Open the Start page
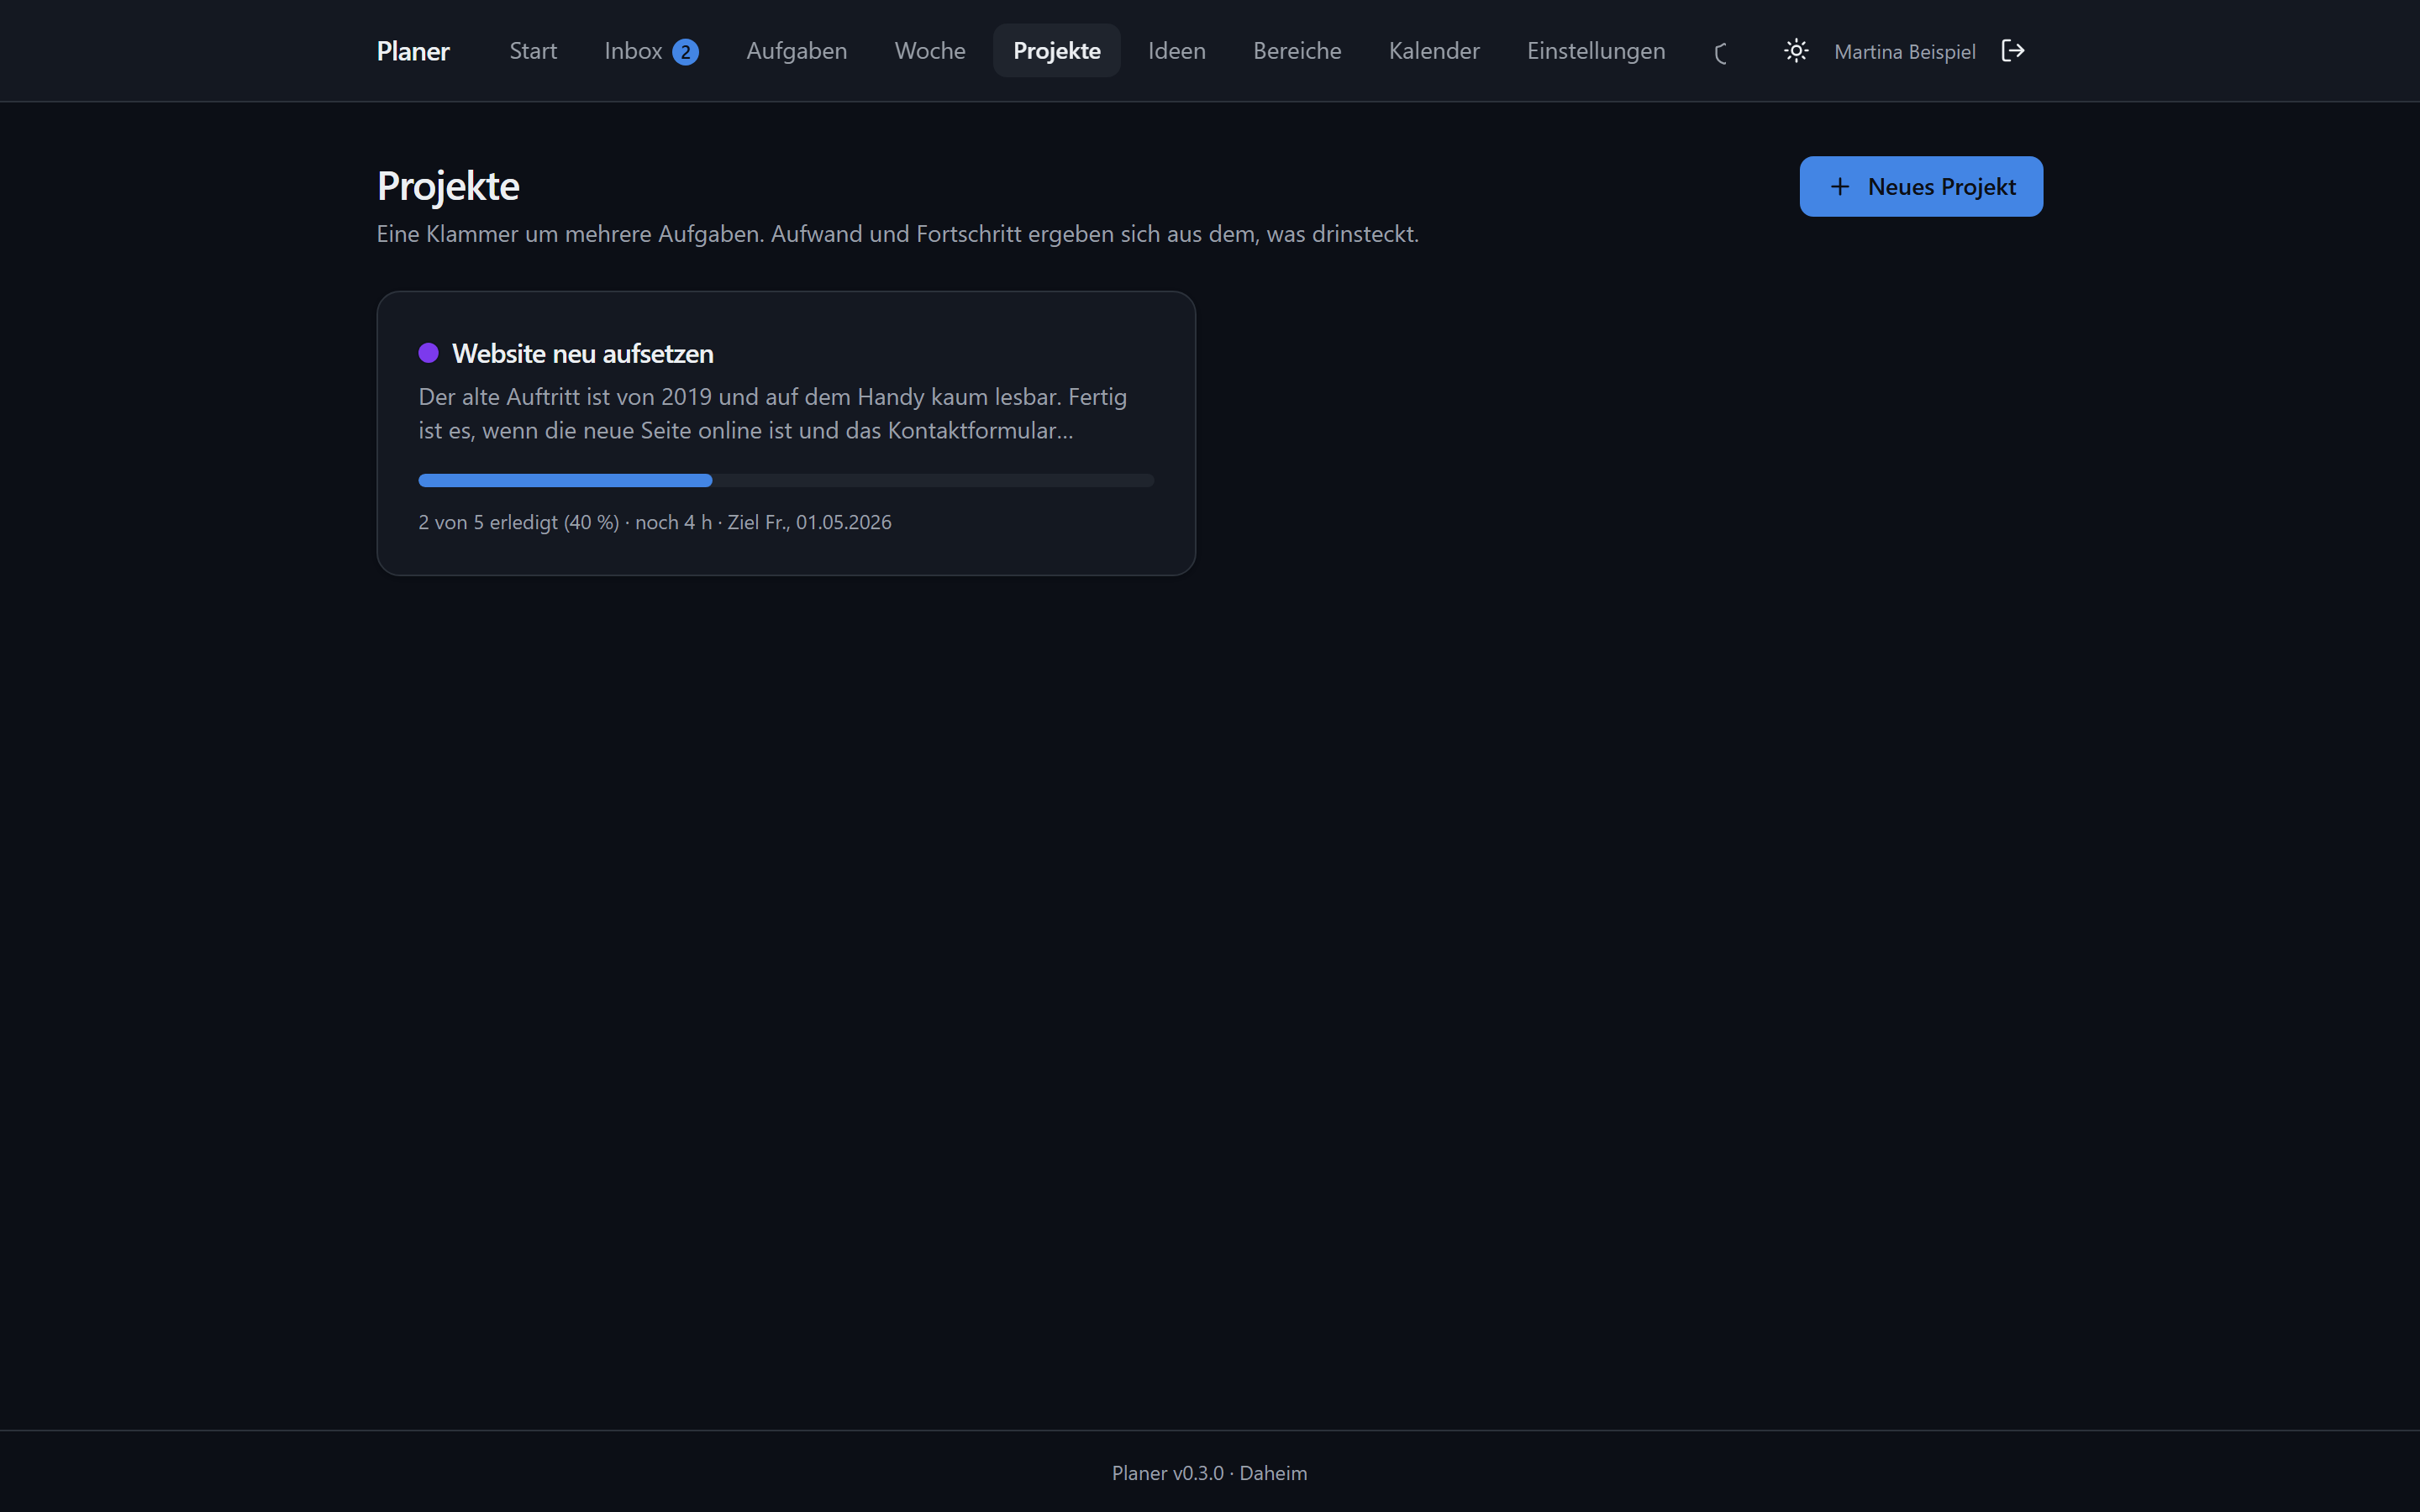The width and height of the screenshot is (2420, 1512). 533,51
